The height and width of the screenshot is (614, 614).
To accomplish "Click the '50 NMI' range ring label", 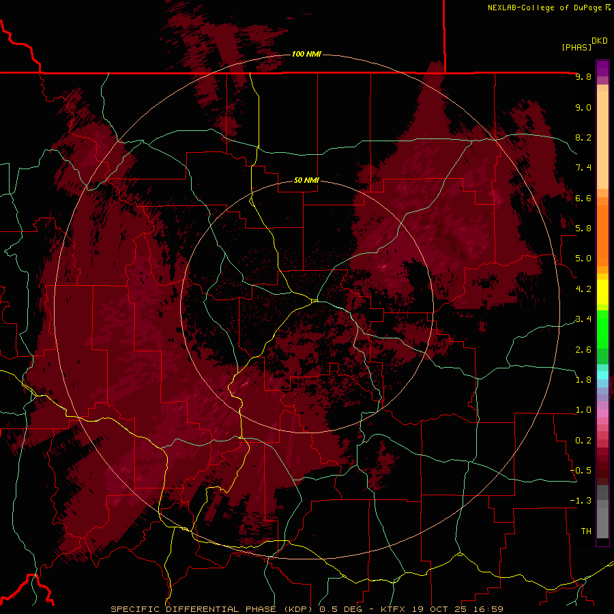I will click(306, 180).
